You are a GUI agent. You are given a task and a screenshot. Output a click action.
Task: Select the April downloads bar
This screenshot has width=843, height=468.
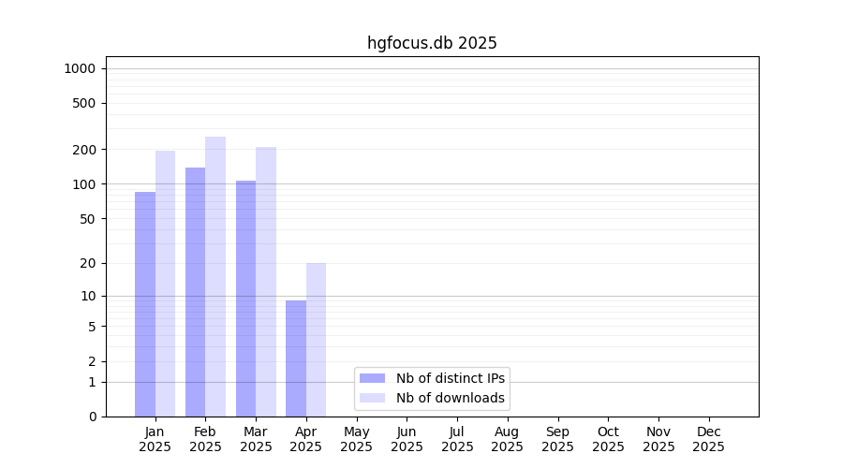(x=316, y=340)
